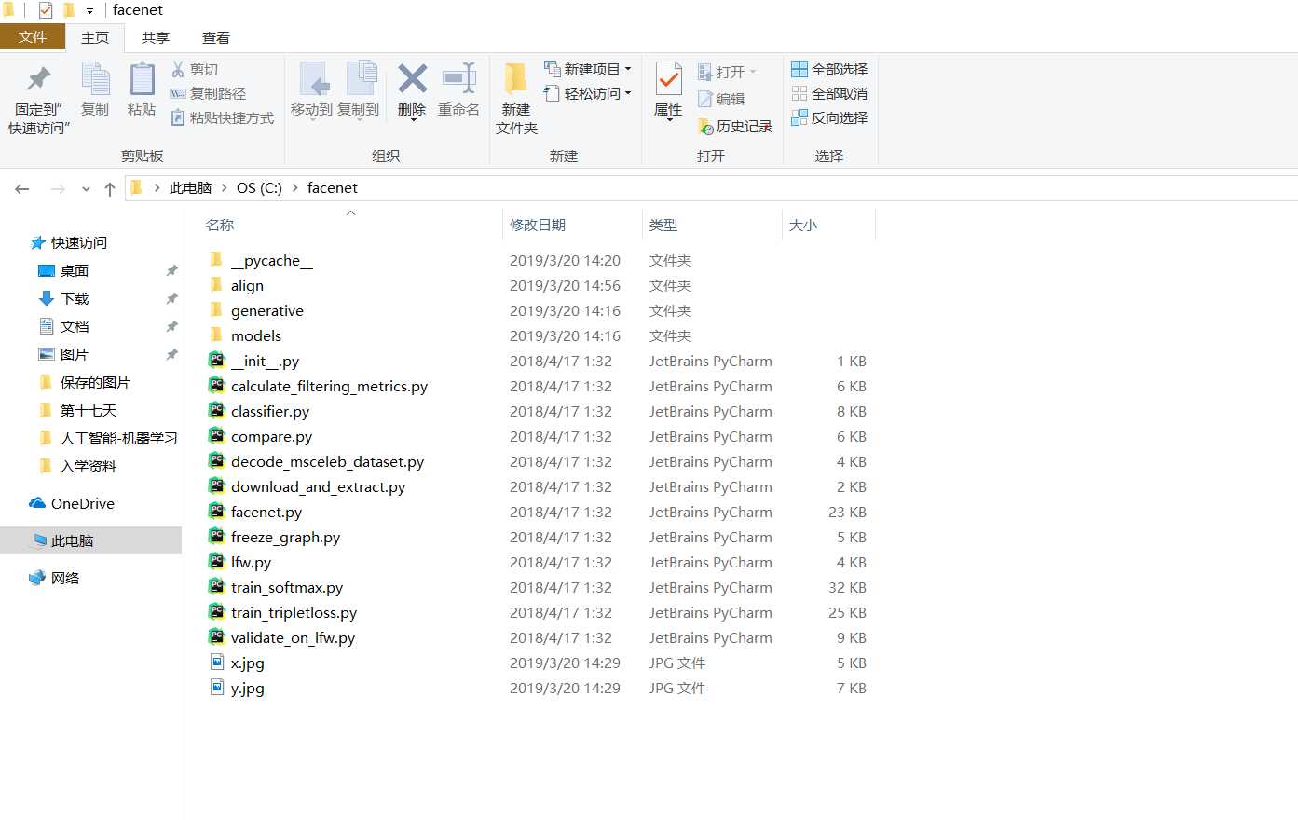
Task: Click the Up one level arrow
Action: click(x=110, y=188)
